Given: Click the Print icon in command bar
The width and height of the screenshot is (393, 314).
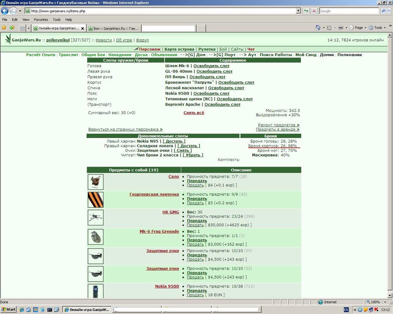Looking at the screenshot, I should pos(340,27).
